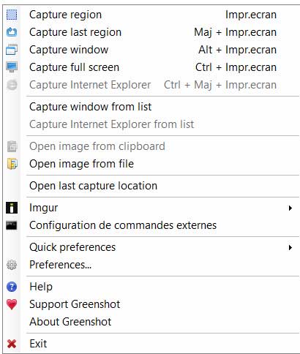Click the Capture window overlapping-windows icon
This screenshot has width=300, height=354.
(x=12, y=50)
